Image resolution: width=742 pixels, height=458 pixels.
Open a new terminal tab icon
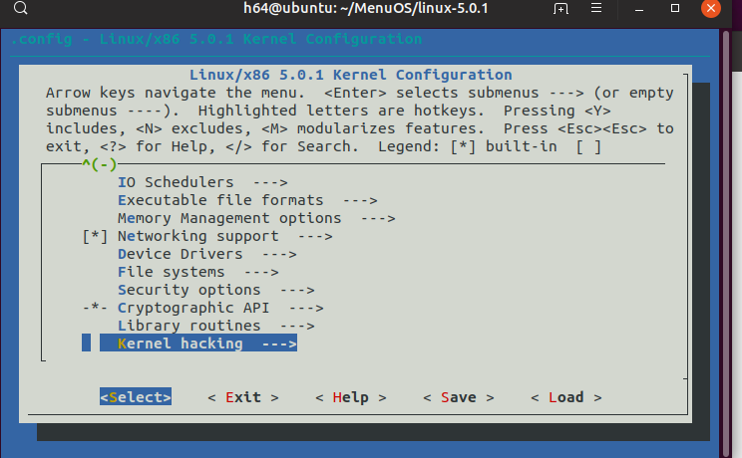pyautogui.click(x=560, y=9)
